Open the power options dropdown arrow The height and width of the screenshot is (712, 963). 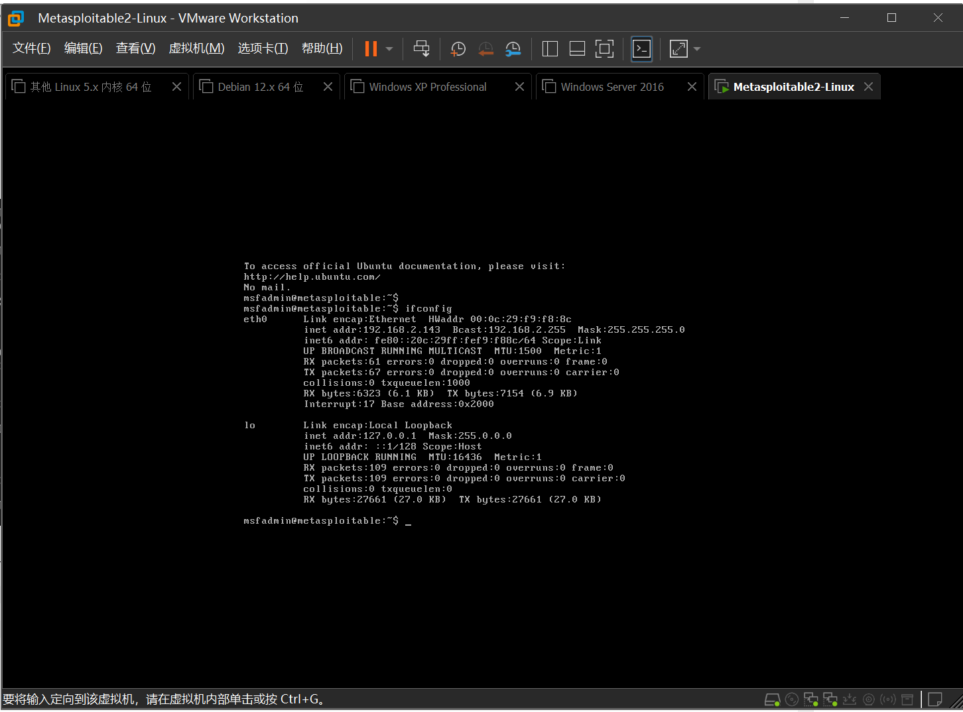click(x=389, y=49)
